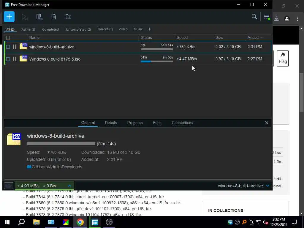Image resolution: width=304 pixels, height=228 pixels.
Task: Click the Flag button on the web page
Action: pos(283,58)
